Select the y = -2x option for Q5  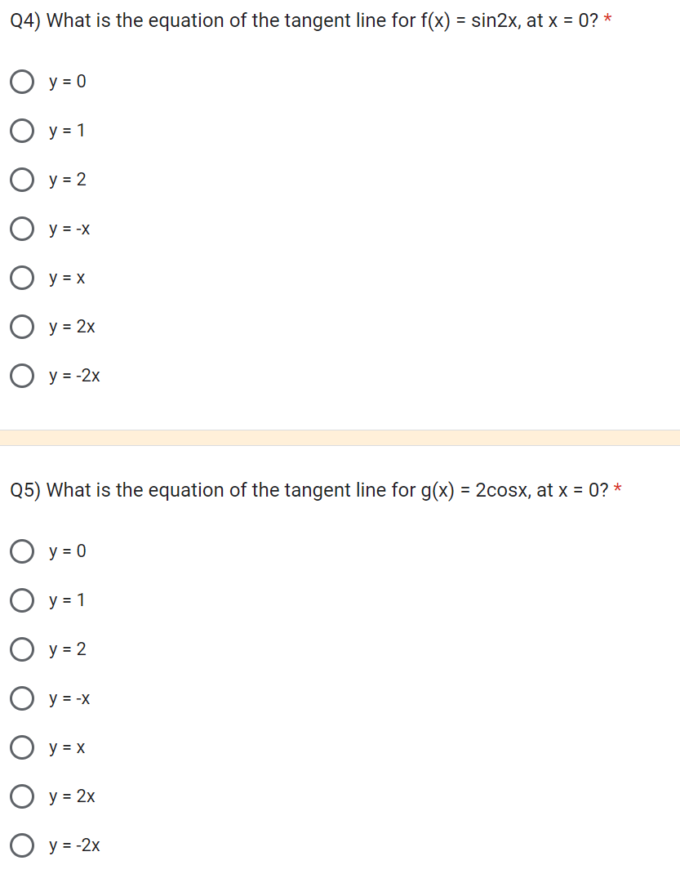pyautogui.click(x=22, y=845)
